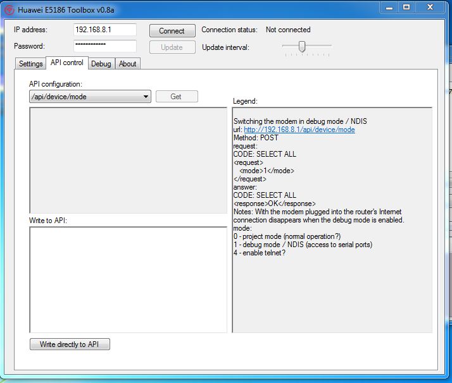Click 'Switching the modem in debug mode' heading
Image resolution: width=452 pixels, height=383 pixels.
300,121
